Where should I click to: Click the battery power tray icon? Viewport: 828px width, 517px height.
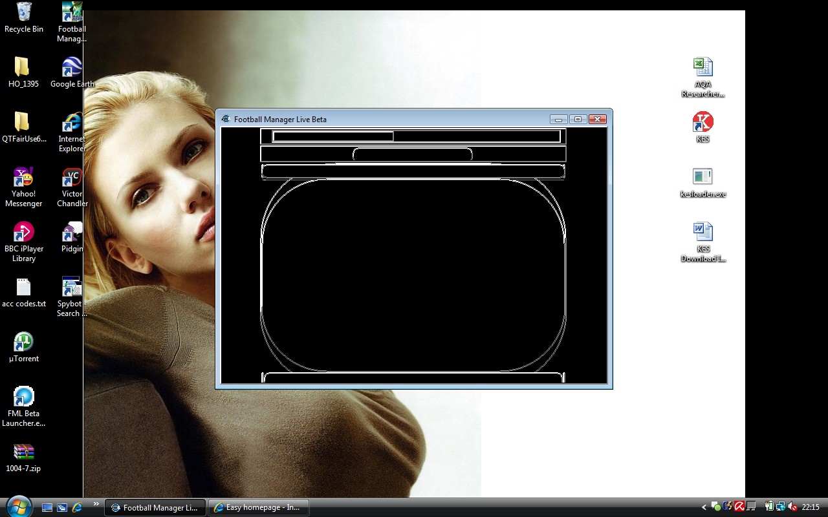[769, 507]
